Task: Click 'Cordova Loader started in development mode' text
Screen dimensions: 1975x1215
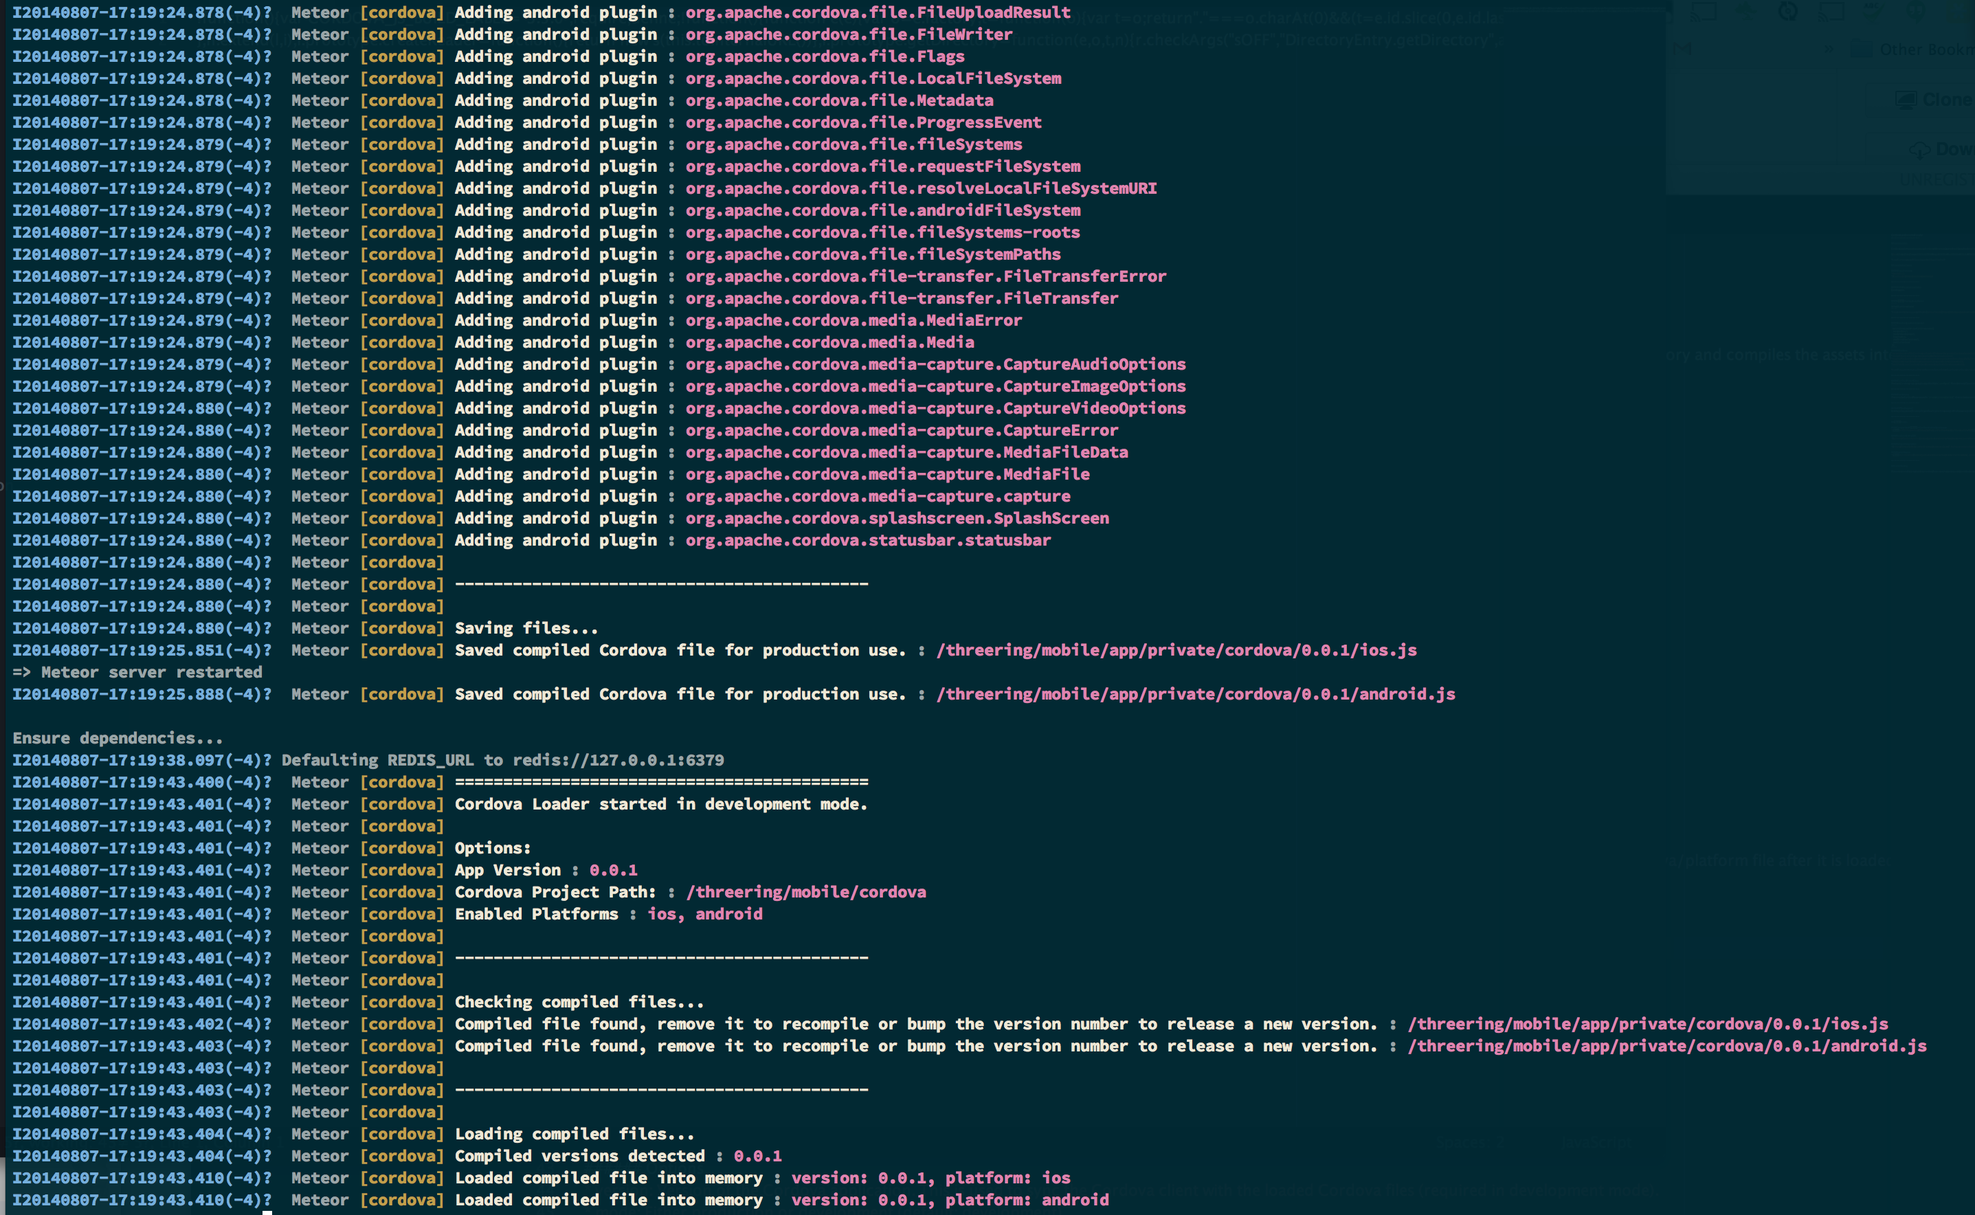Action: (x=660, y=804)
